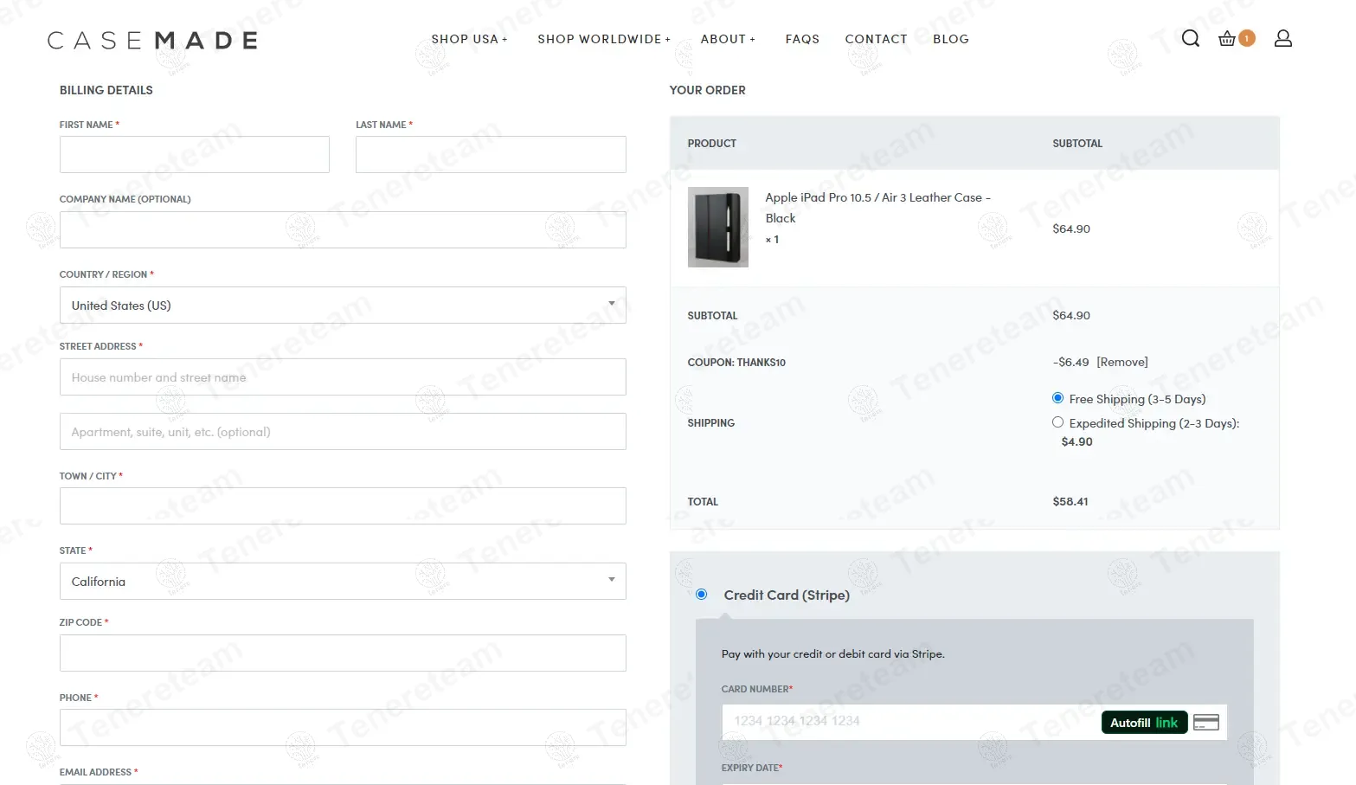Focus the First Name input field
The width and height of the screenshot is (1356, 785).
pyautogui.click(x=194, y=155)
